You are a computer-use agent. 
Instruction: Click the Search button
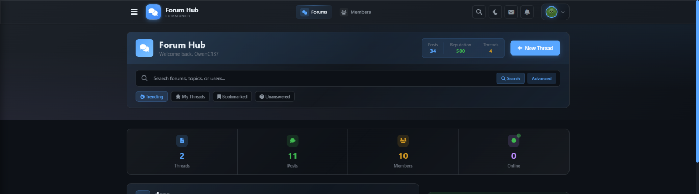(510, 78)
